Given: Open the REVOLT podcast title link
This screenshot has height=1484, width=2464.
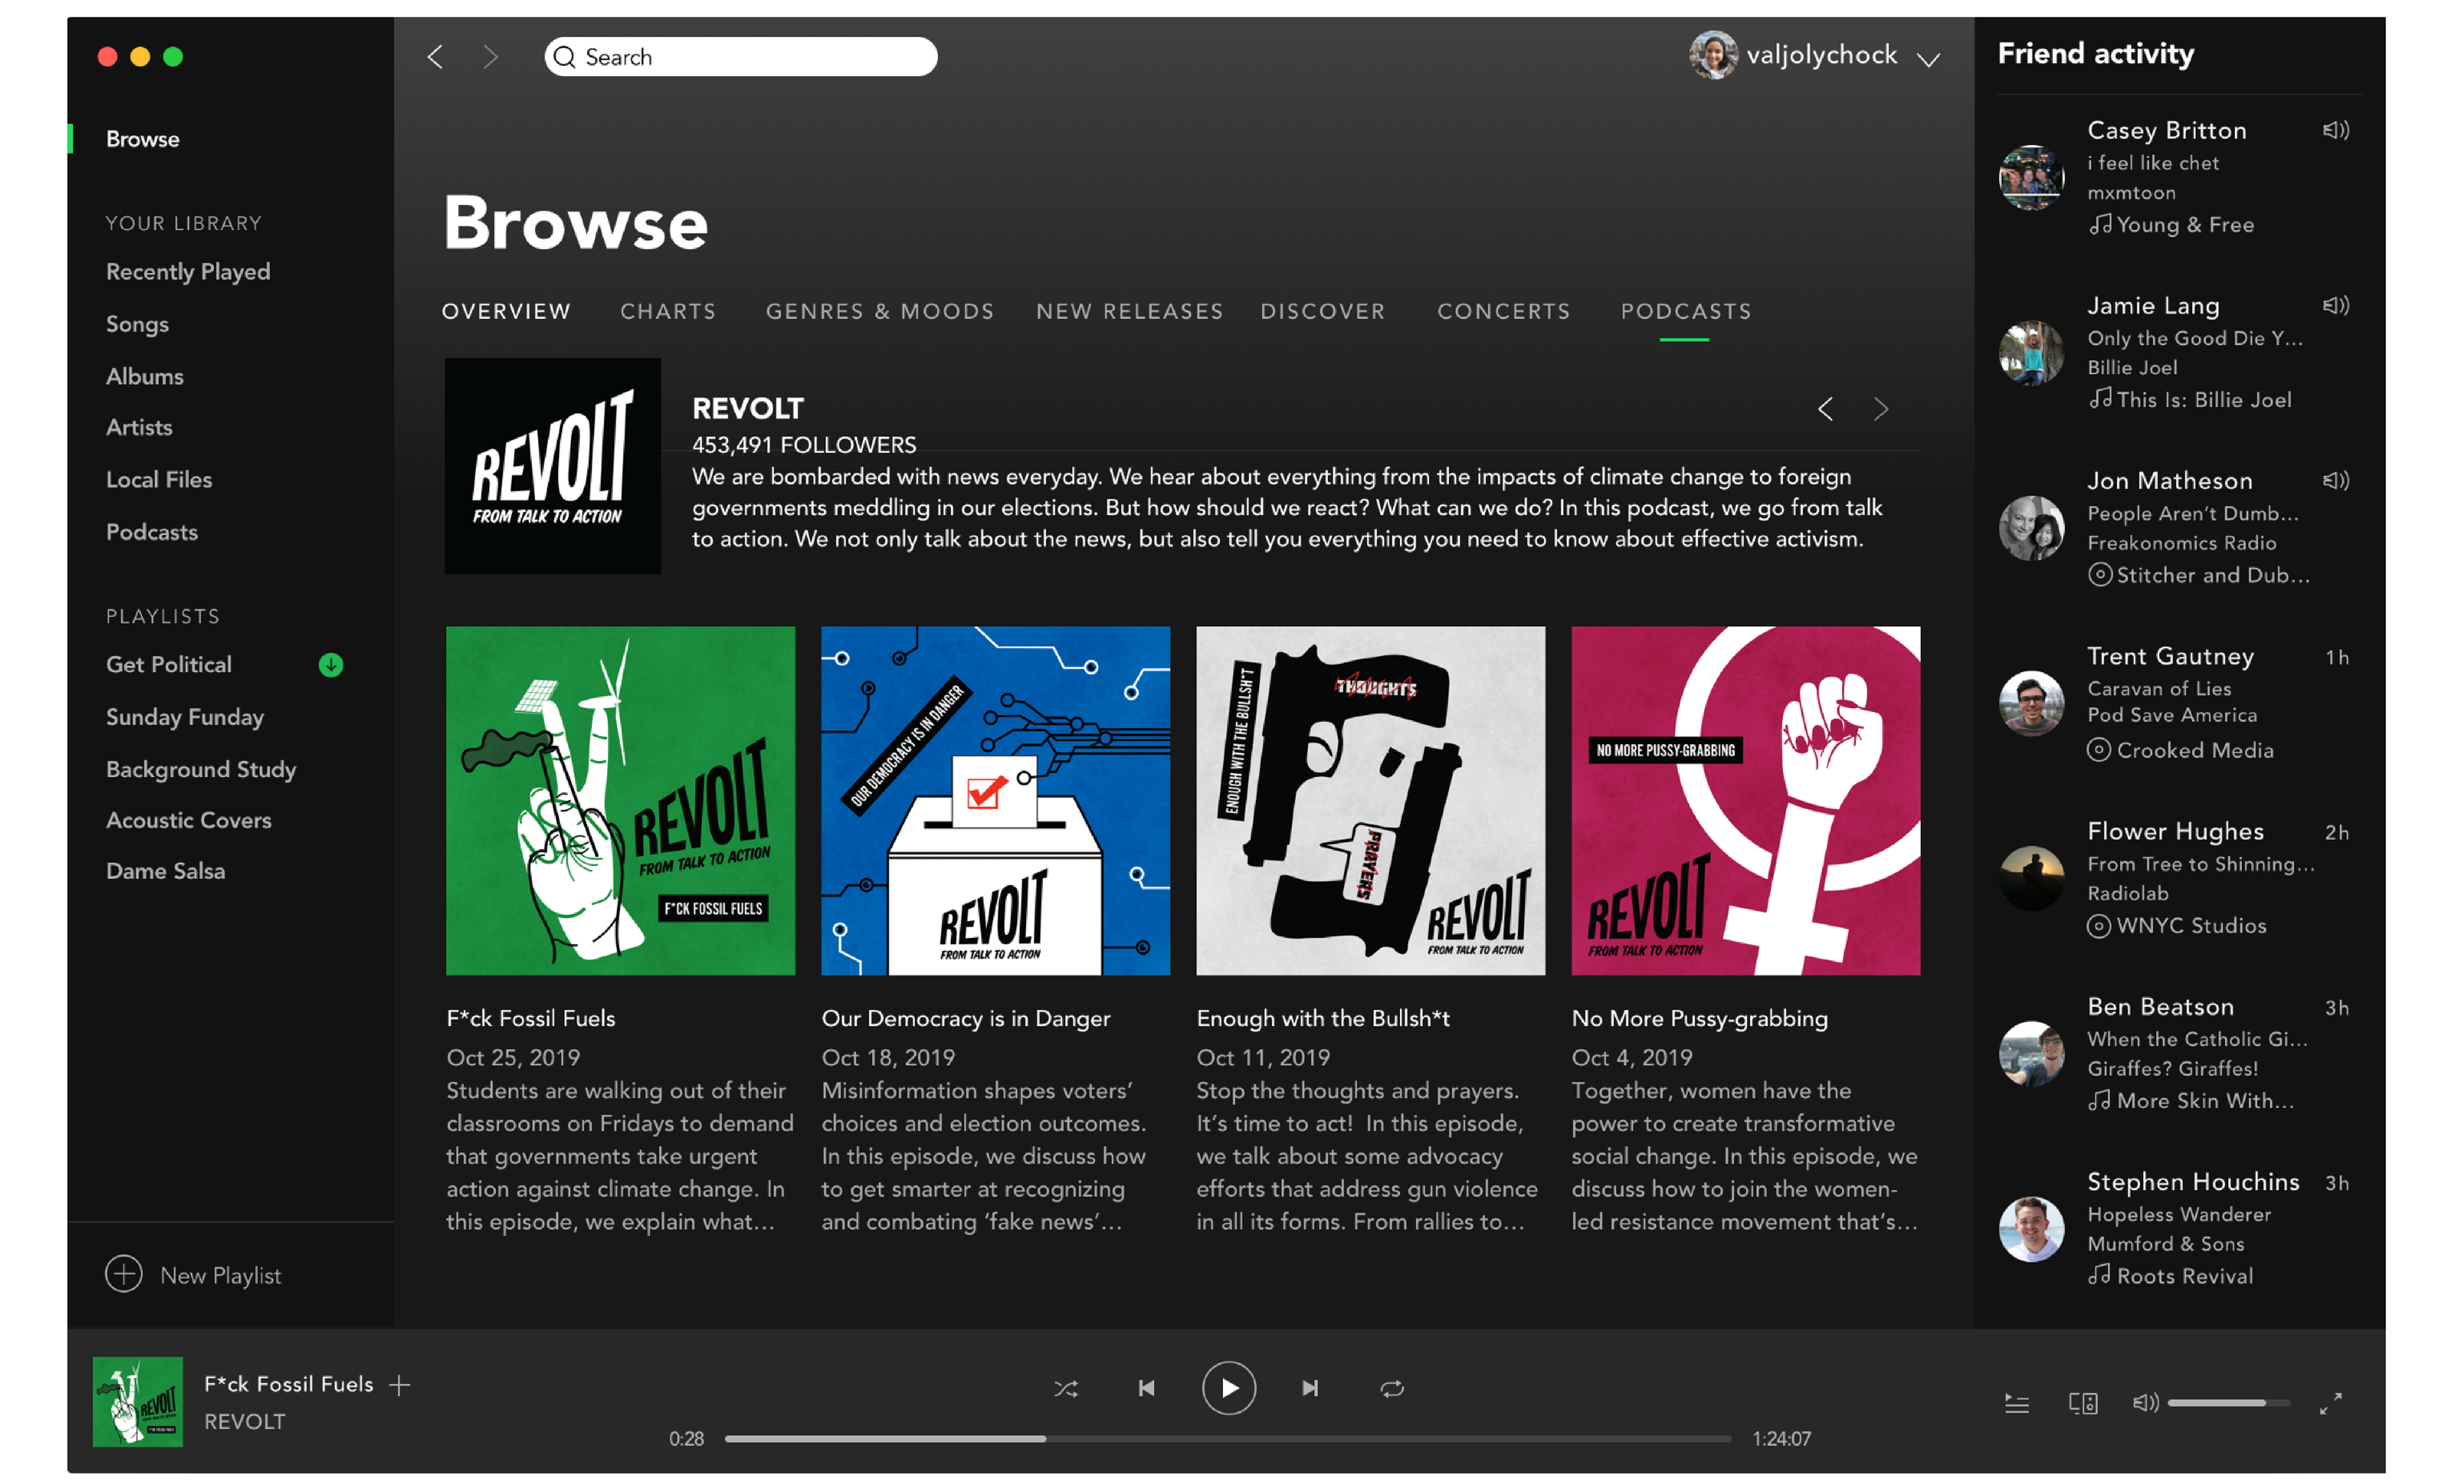Looking at the screenshot, I should pos(748,409).
